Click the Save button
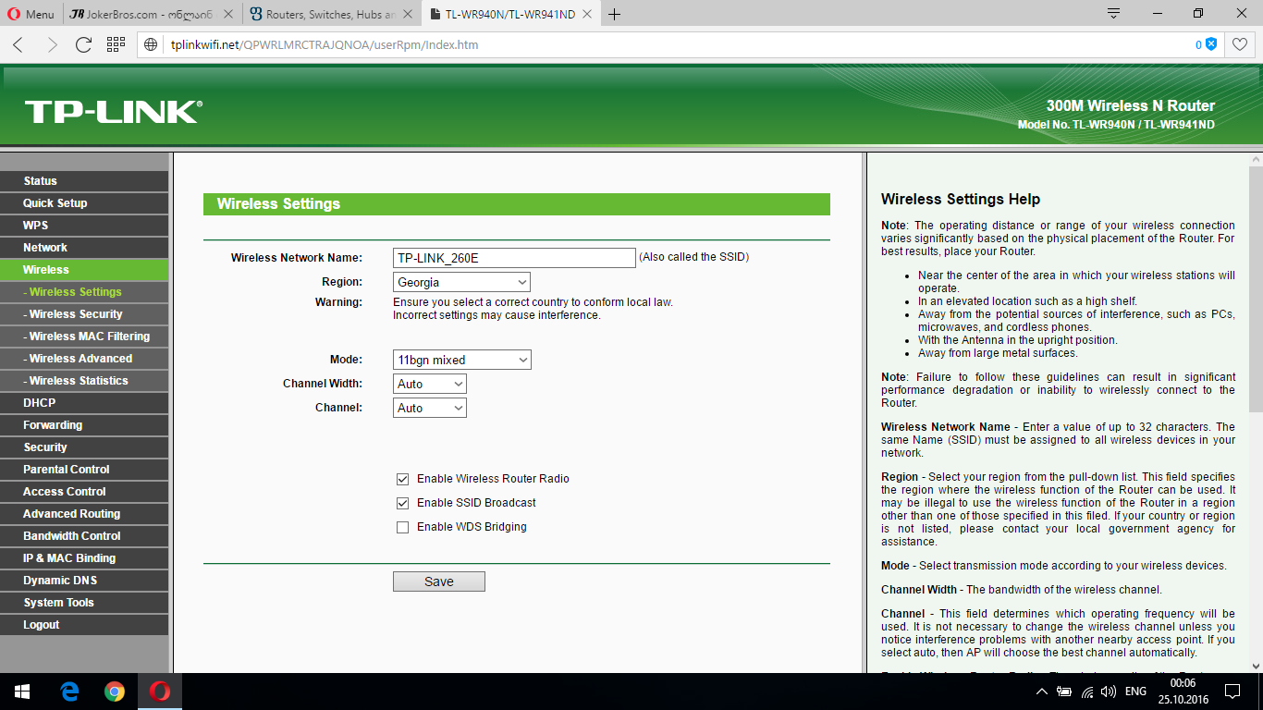This screenshot has height=710, width=1263. (x=438, y=581)
